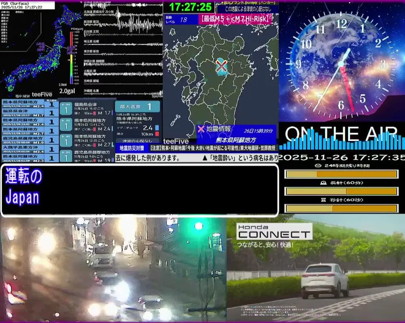Select the 大隅半島東方沖 M3.4 row
405x323 pixels.
pos(30,149)
